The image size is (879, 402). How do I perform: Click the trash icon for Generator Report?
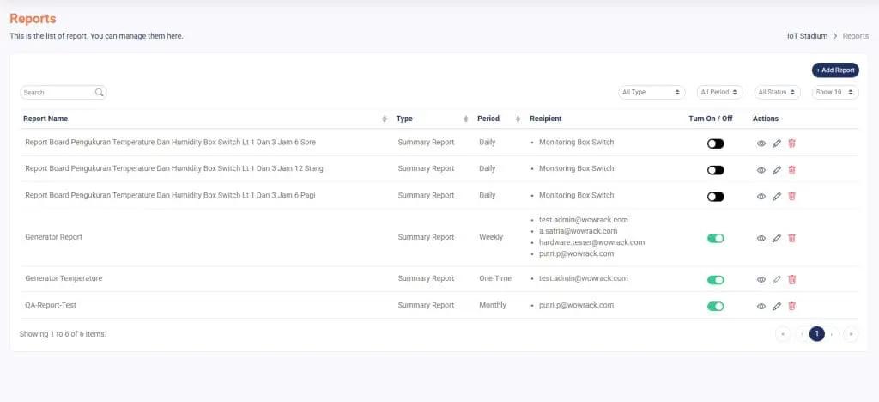point(791,238)
